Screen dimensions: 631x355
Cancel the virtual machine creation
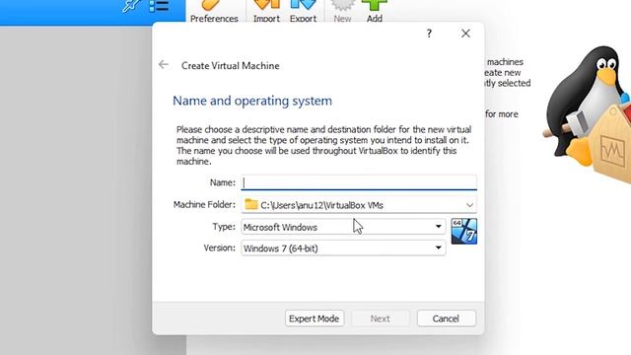point(447,319)
